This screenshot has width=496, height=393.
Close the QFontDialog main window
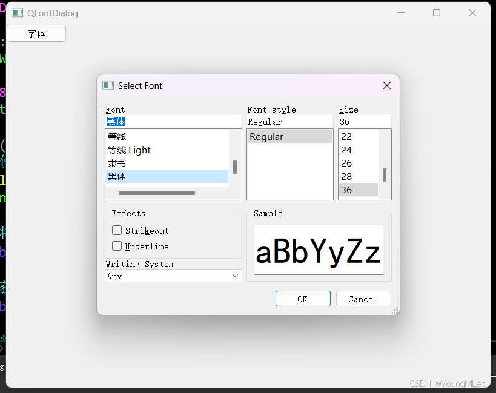click(472, 13)
